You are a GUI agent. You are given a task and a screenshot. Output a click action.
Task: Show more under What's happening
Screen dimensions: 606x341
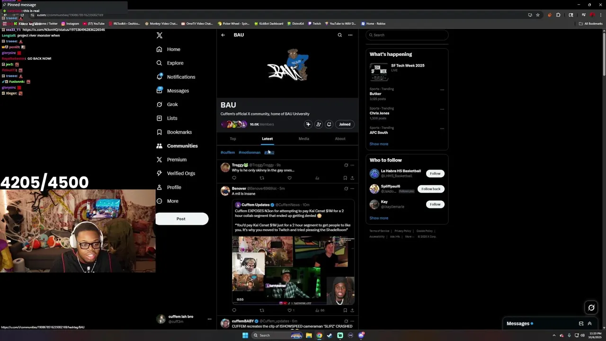click(x=379, y=144)
